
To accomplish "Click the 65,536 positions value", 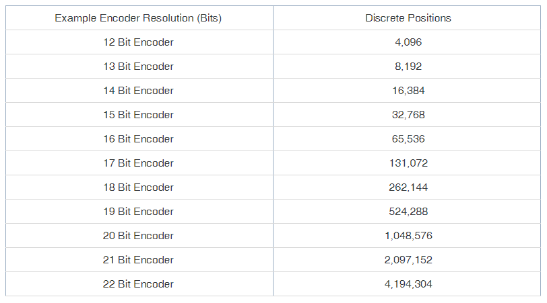I will coord(408,139).
